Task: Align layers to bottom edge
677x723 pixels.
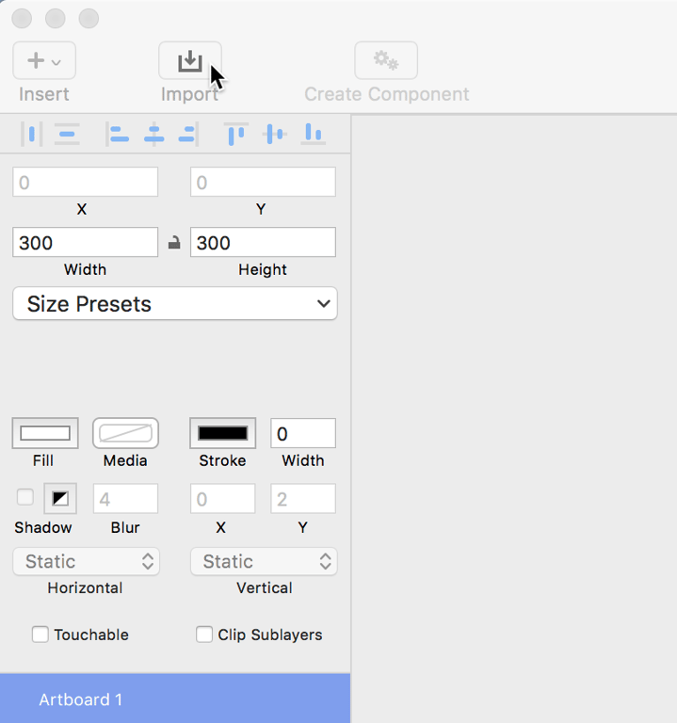Action: pos(313,135)
